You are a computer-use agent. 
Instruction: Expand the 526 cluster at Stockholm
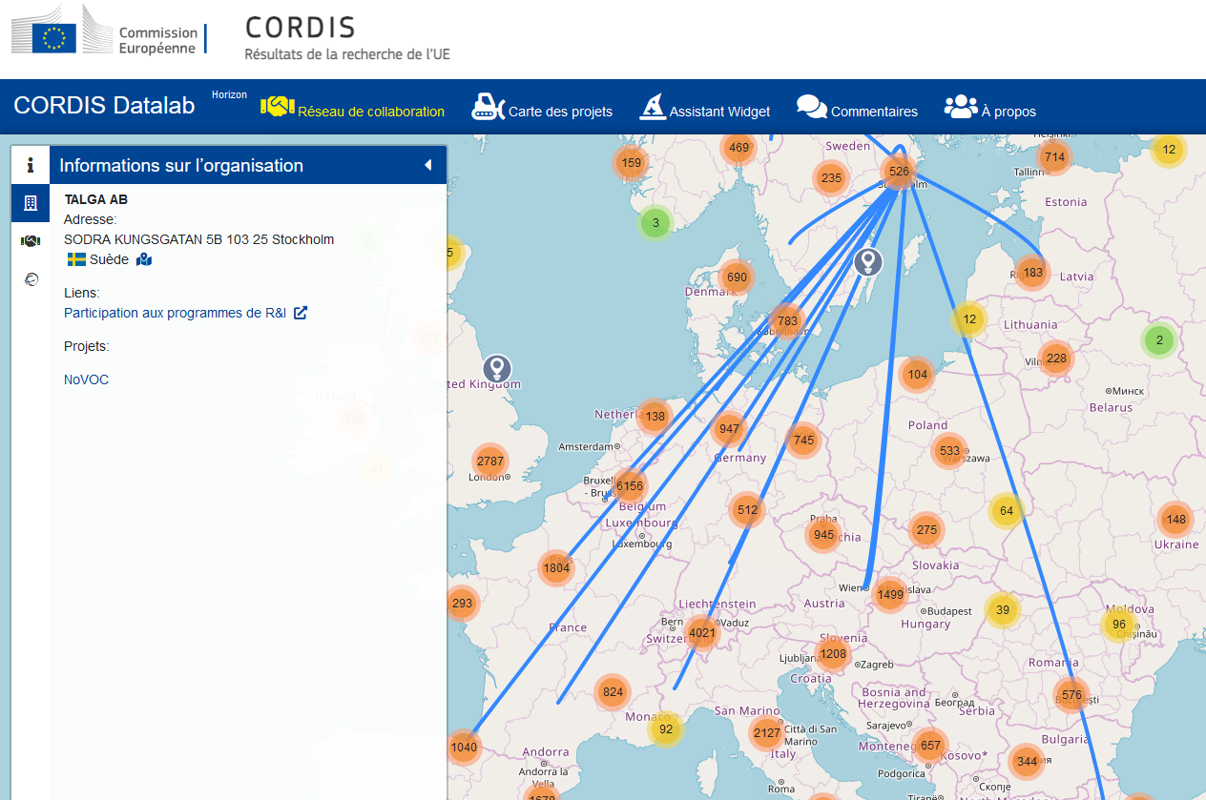coord(898,172)
